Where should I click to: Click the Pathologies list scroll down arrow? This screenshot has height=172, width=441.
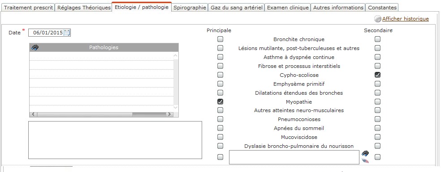[176, 108]
